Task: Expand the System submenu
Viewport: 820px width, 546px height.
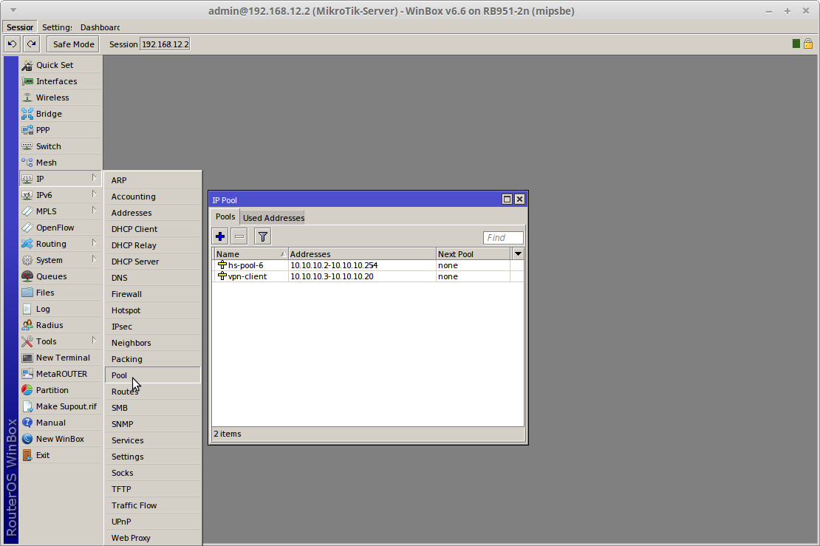Action: click(61, 260)
